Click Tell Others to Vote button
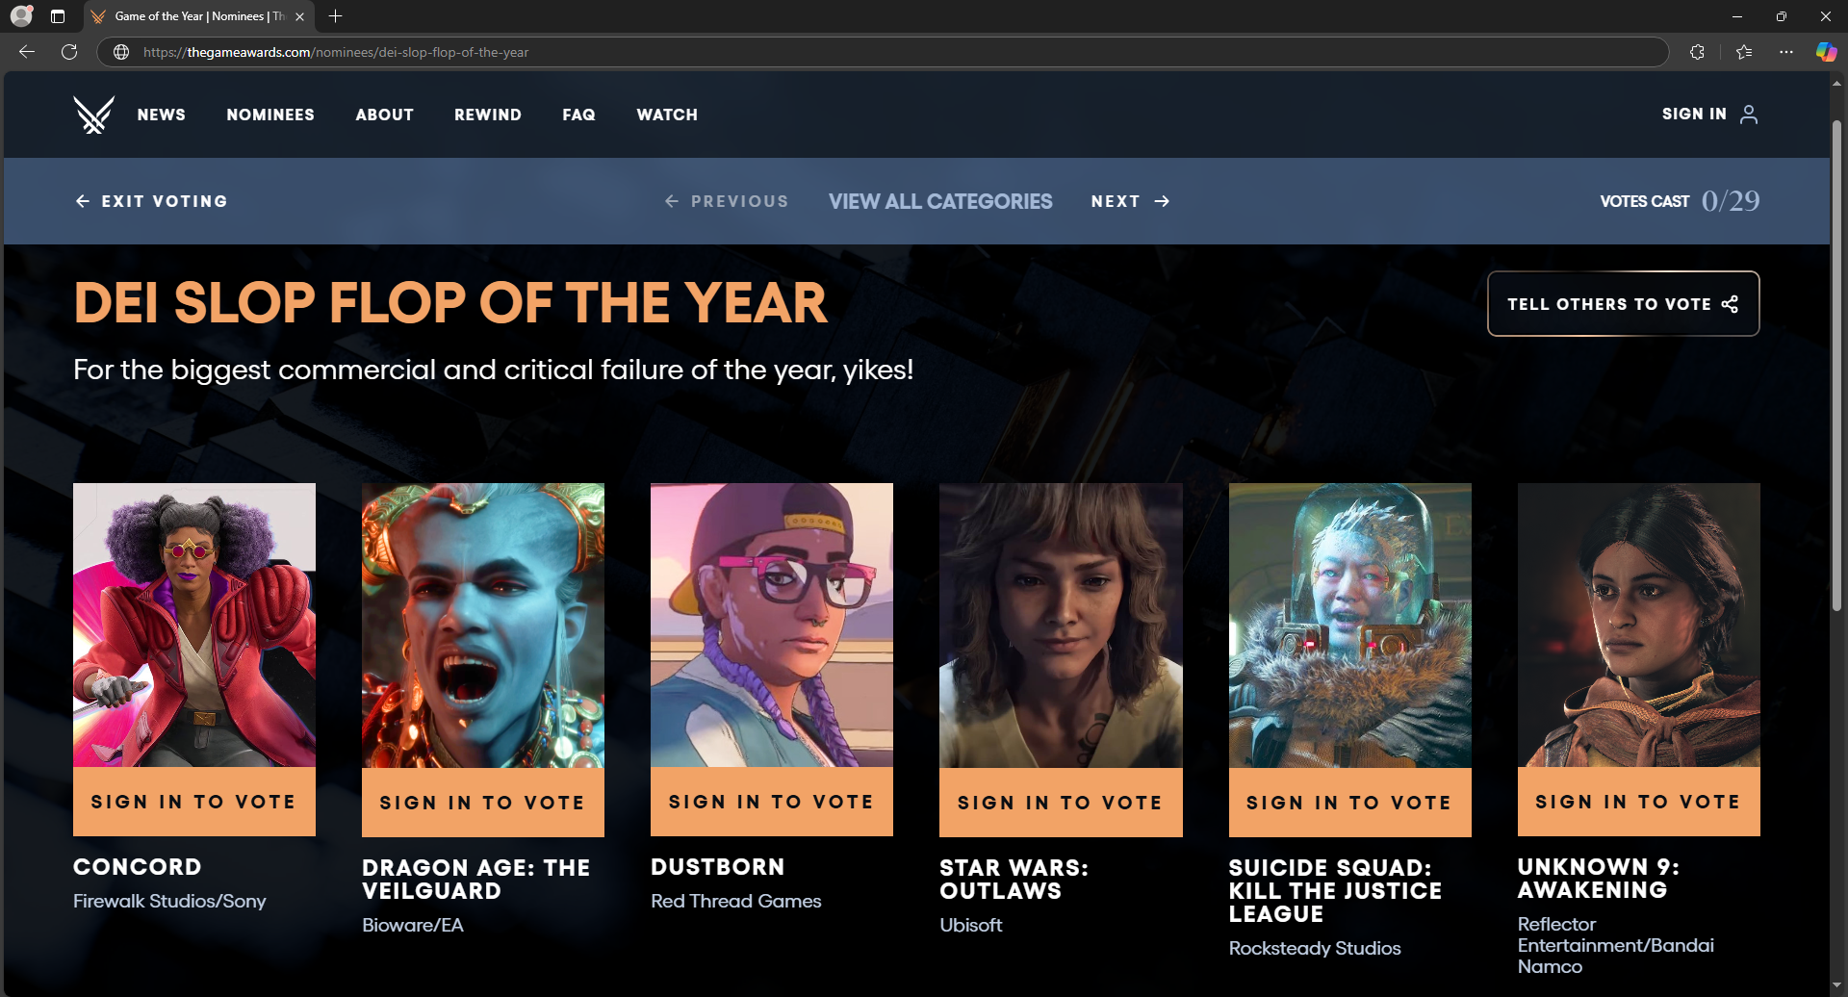This screenshot has height=997, width=1848. [x=1624, y=304]
